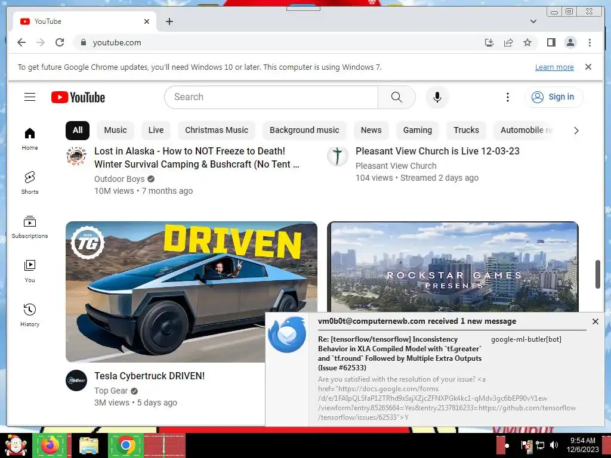Open the Chrome three-dot menu

590,42
